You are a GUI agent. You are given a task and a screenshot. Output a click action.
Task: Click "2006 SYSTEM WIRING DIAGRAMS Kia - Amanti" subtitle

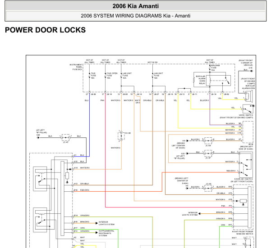point(135,16)
